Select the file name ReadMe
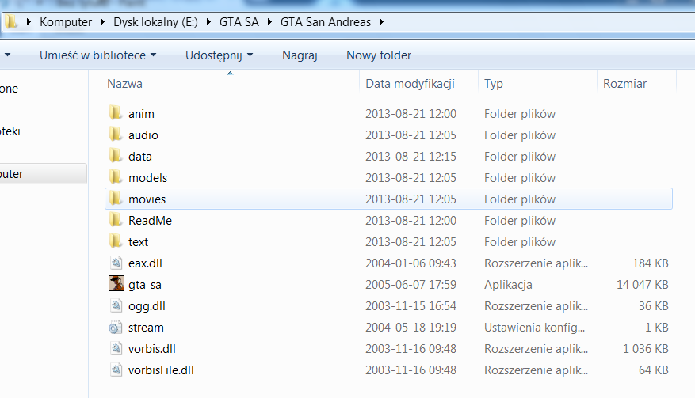 click(150, 221)
